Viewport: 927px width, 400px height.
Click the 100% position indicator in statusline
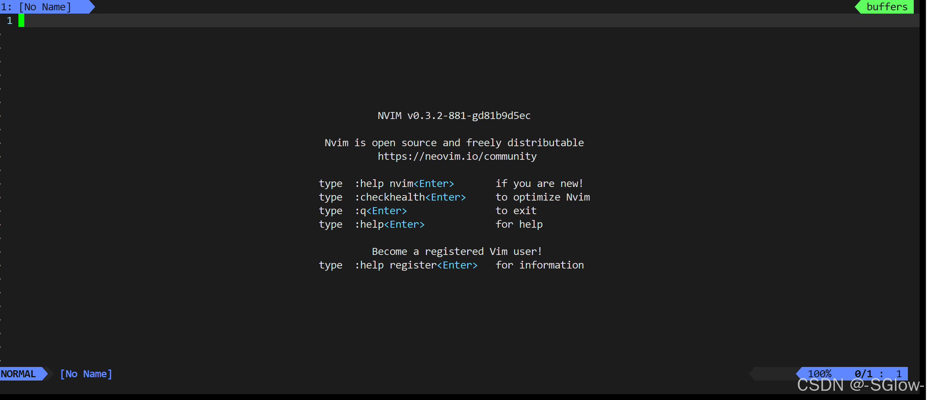click(820, 374)
